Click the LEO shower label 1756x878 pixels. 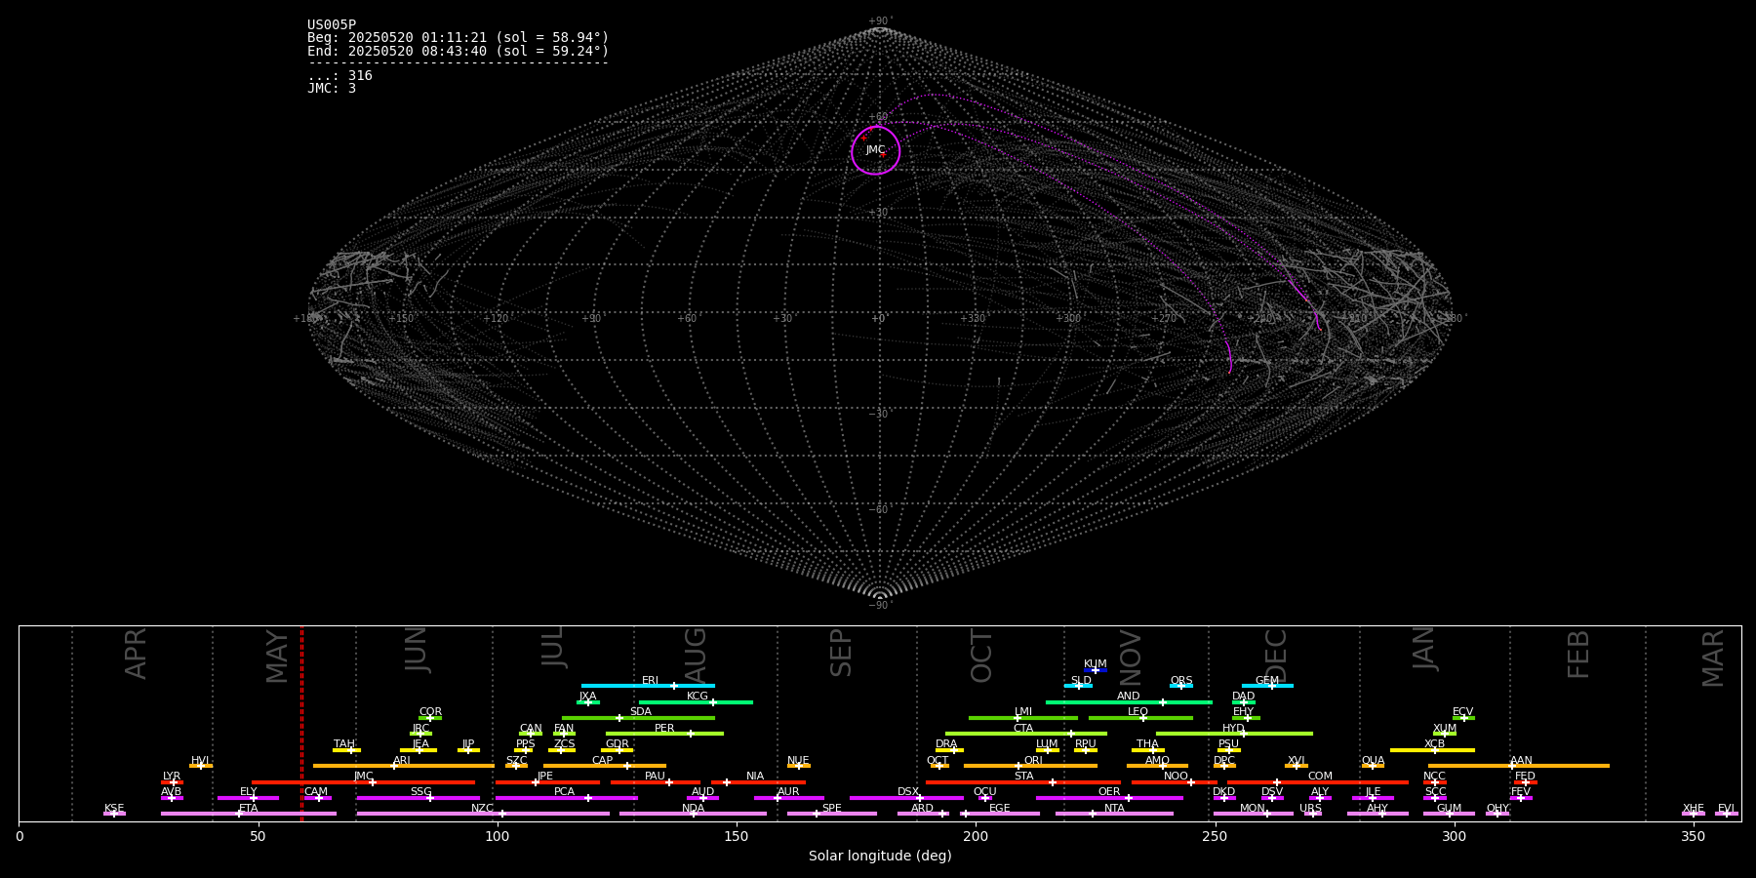click(x=1137, y=712)
